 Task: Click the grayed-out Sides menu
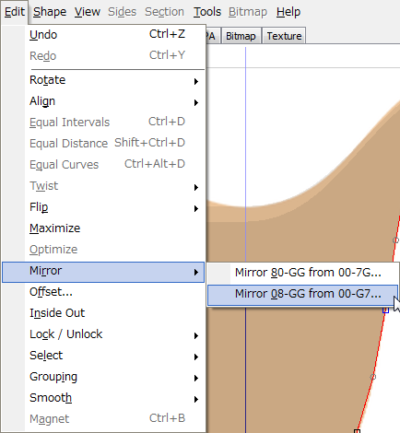[x=122, y=12]
